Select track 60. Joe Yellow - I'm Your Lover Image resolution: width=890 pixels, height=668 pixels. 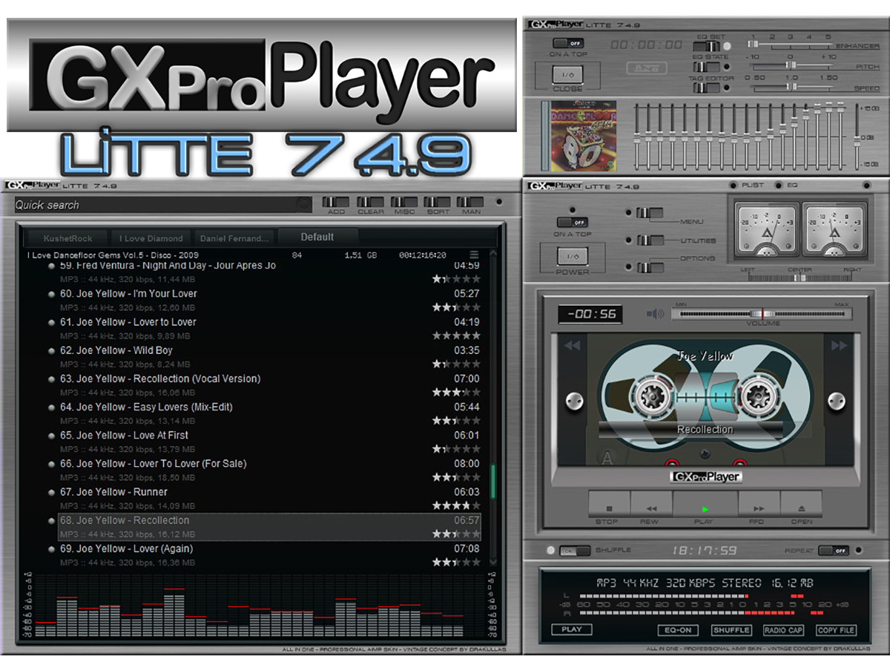click(270, 301)
